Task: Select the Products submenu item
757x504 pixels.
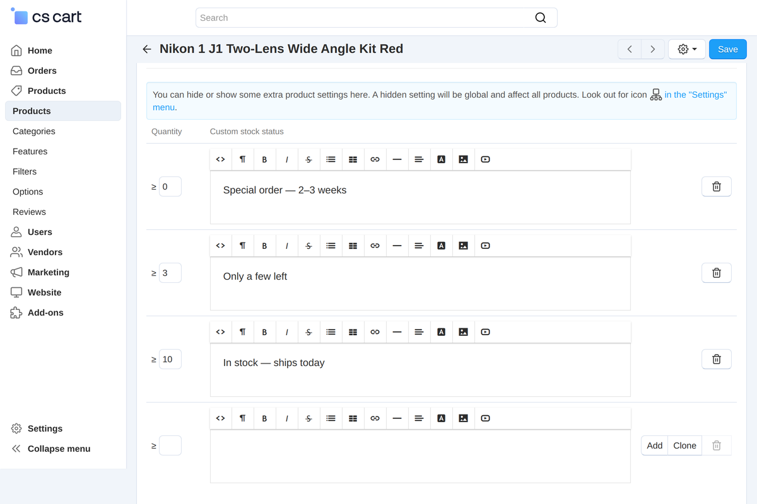Action: [x=63, y=111]
